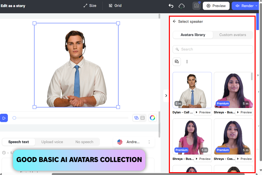This screenshot has height=175, width=262.
Task: Click the Edit as a story title
Action: tap(13, 6)
